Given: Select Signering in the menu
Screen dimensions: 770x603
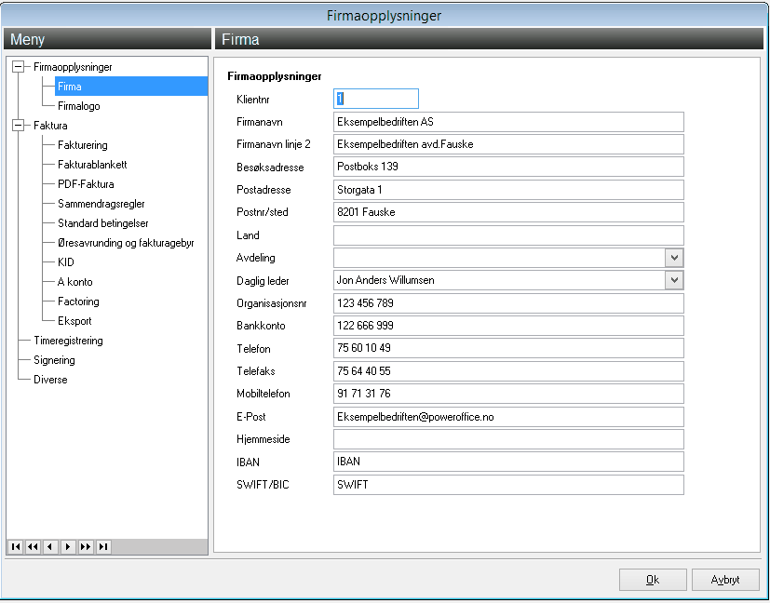Looking at the screenshot, I should coord(54,360).
